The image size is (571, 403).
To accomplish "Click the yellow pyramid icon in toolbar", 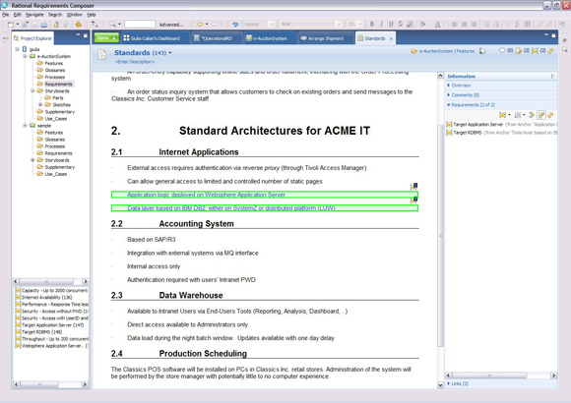I will click(79, 24).
